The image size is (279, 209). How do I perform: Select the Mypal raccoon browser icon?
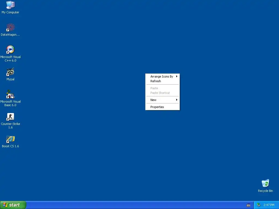click(10, 72)
